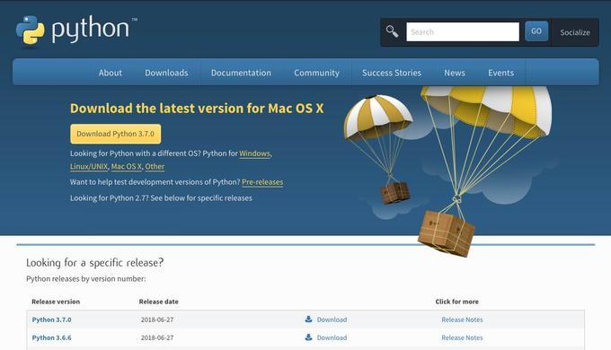Click "Download the latest version for Mac OS X" heading
This screenshot has height=350, width=611.
pos(197,109)
